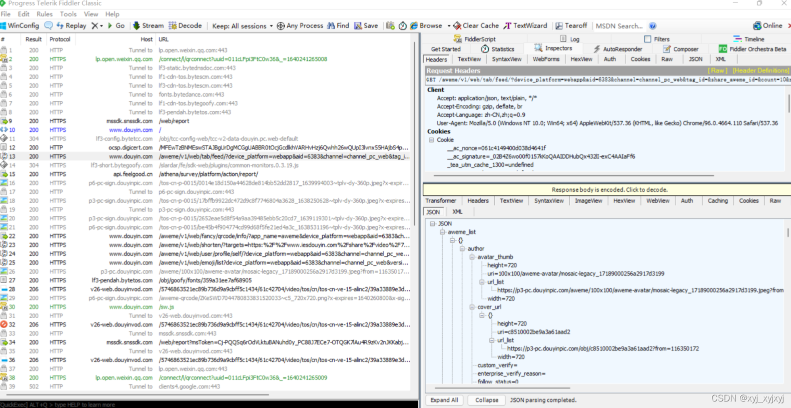The height and width of the screenshot is (408, 791).
Task: Collapse the author tree node
Action: coord(462,248)
